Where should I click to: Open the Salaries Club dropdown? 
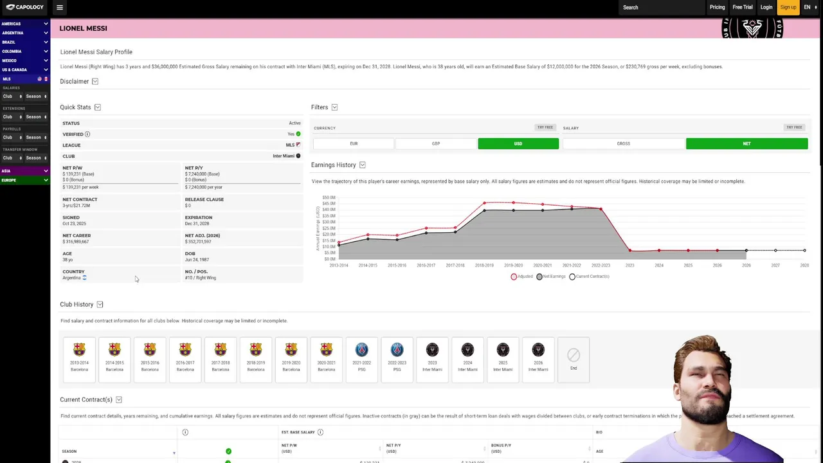12,96
